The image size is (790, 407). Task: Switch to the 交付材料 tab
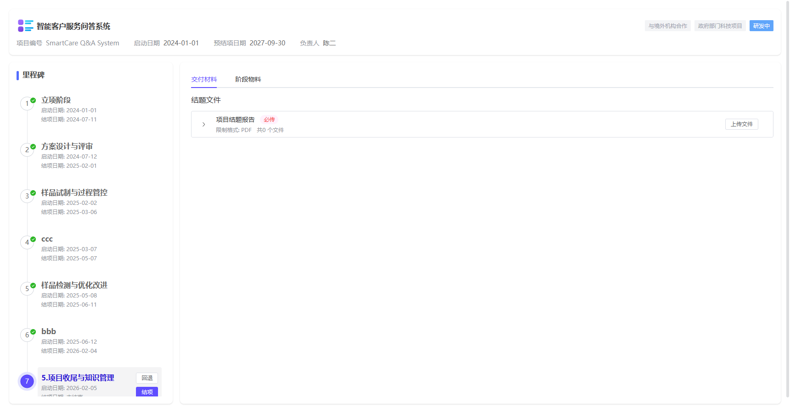pos(204,79)
